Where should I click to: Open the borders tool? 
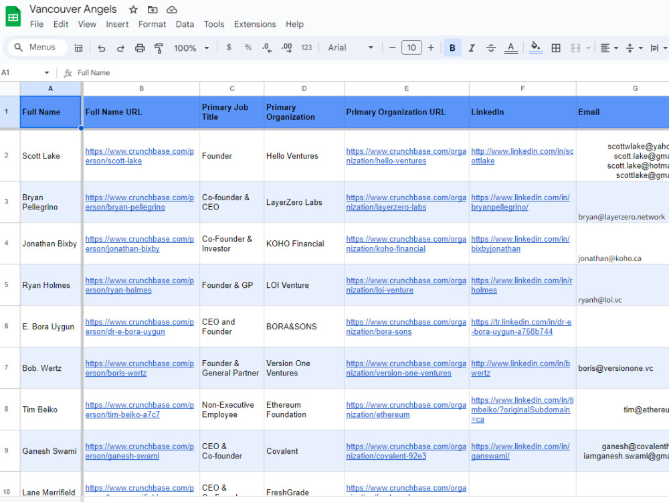click(555, 48)
